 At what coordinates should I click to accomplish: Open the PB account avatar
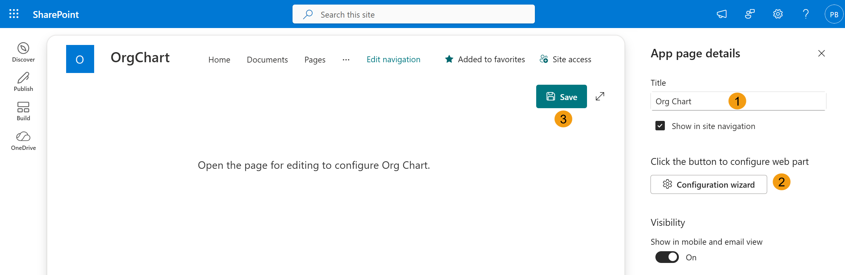point(834,14)
